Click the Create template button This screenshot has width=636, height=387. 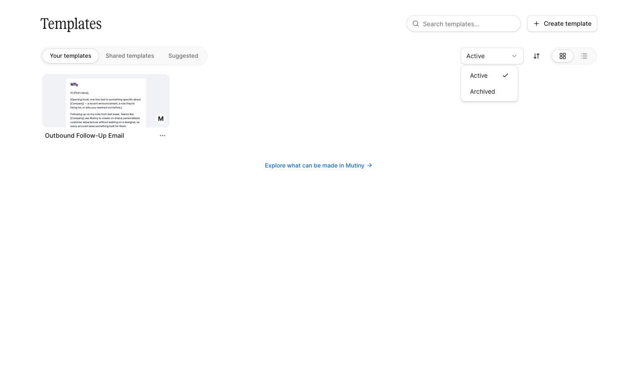click(x=562, y=24)
